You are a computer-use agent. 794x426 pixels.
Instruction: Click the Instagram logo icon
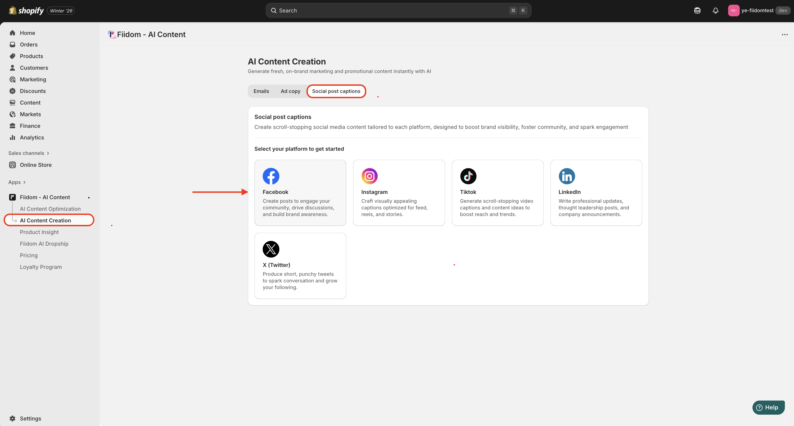369,176
